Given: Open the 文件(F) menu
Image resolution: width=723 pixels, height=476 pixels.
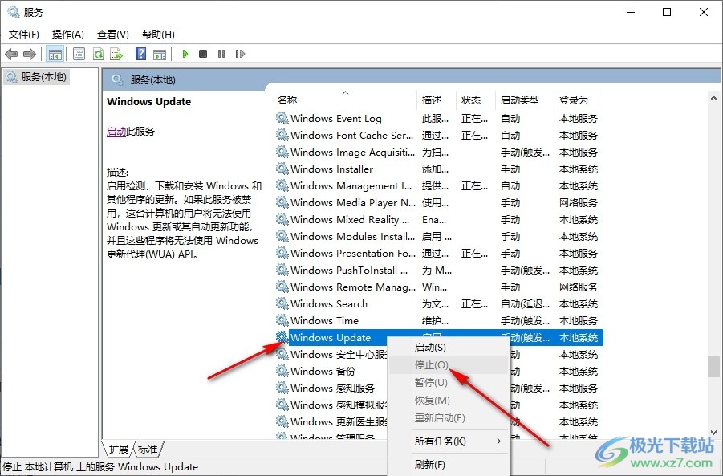Looking at the screenshot, I should click(x=24, y=35).
